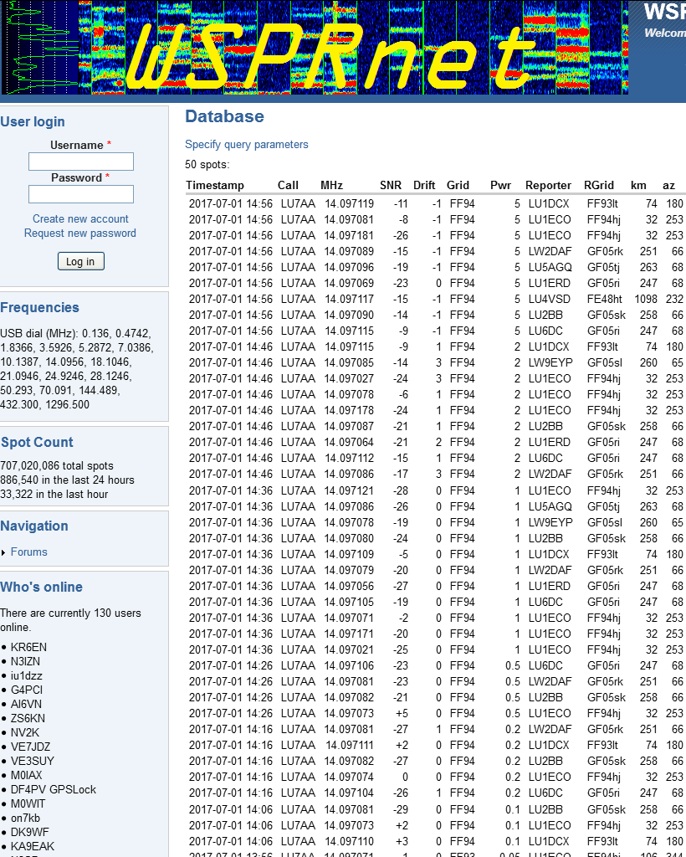This screenshot has width=686, height=857.
Task: Click frequency cell 14.097121
Action: coord(350,490)
